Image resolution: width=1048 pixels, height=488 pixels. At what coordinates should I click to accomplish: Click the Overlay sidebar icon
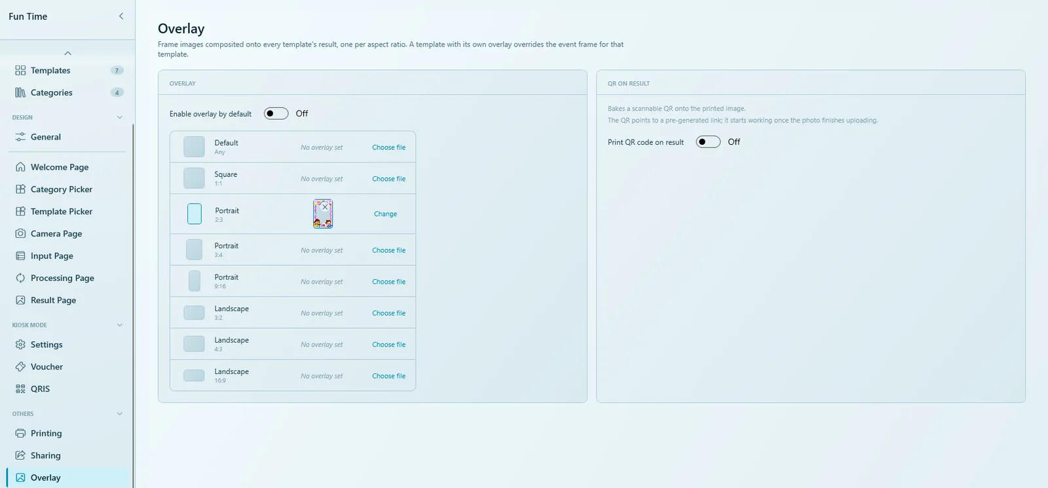[20, 478]
